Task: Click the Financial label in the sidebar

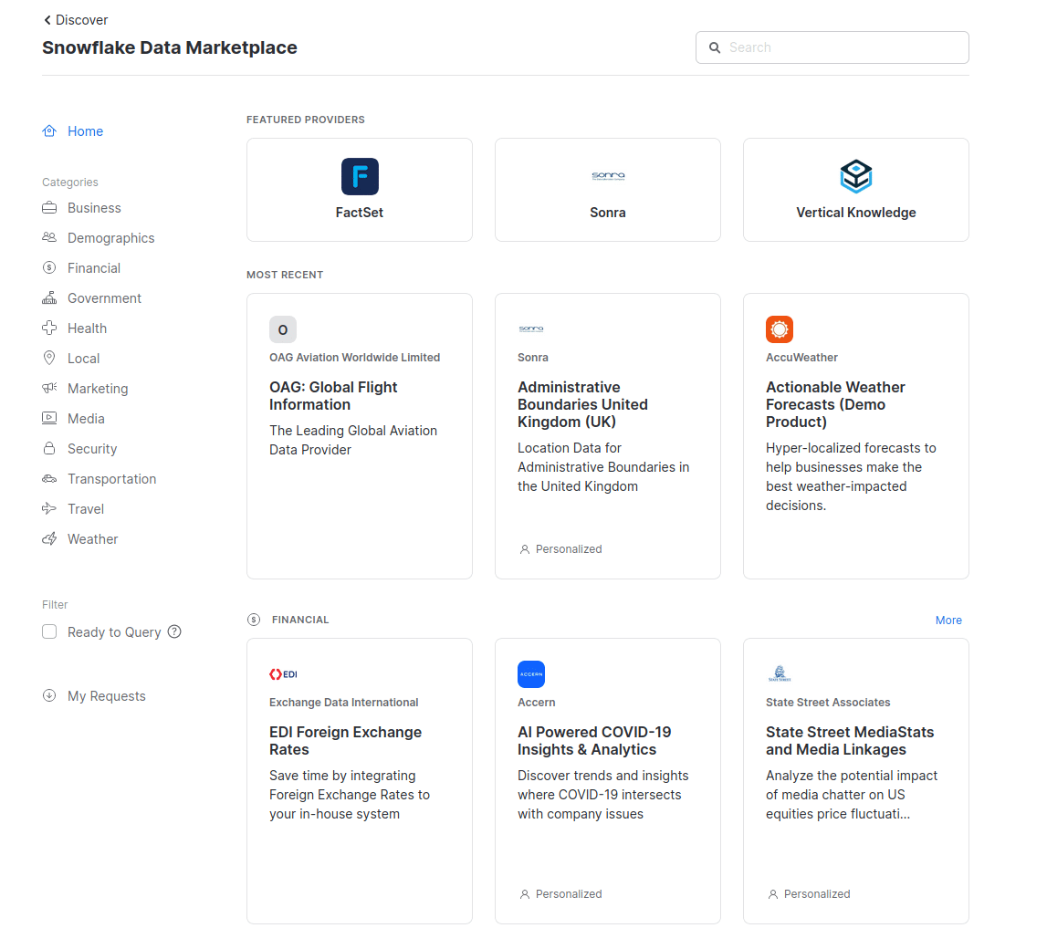Action: (x=94, y=267)
